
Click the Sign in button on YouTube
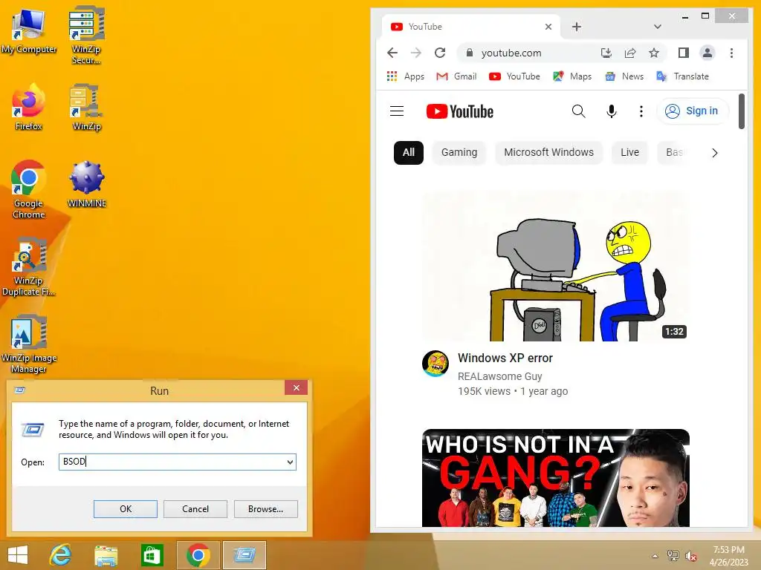pyautogui.click(x=693, y=111)
